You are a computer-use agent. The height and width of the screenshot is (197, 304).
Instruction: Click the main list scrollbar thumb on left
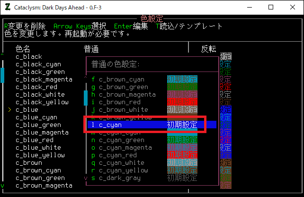(2, 75)
